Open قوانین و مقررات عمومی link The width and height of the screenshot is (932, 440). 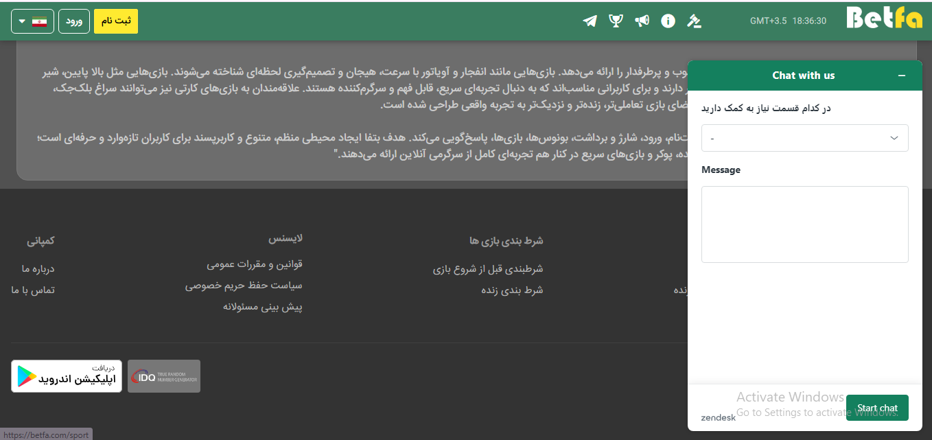click(255, 264)
